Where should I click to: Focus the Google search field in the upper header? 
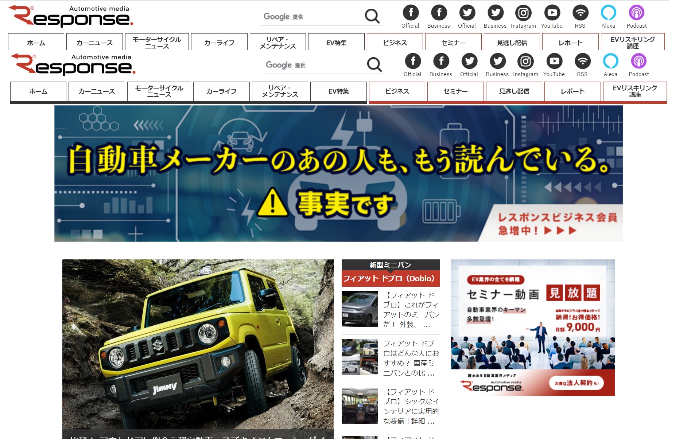[x=312, y=17]
